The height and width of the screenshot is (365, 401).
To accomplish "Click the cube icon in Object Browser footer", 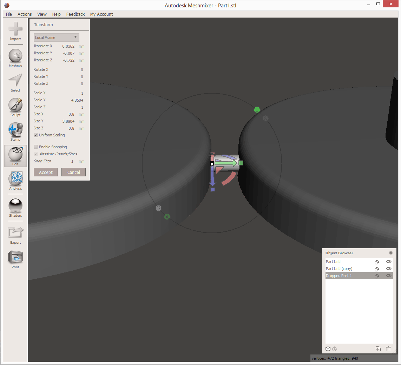I will tap(328, 349).
